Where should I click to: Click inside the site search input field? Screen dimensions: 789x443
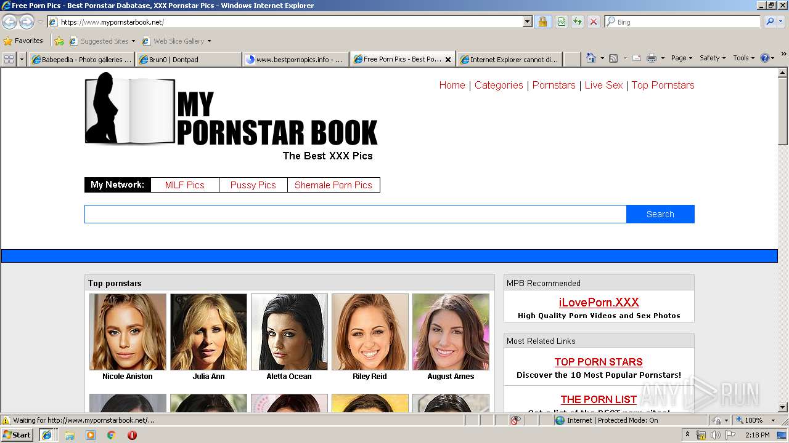tap(356, 214)
